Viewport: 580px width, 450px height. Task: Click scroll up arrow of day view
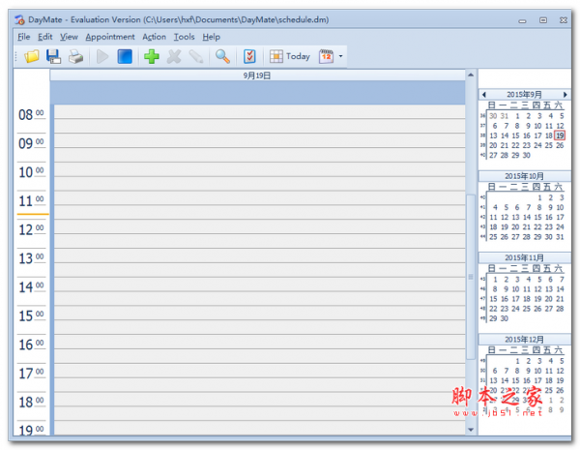point(471,75)
